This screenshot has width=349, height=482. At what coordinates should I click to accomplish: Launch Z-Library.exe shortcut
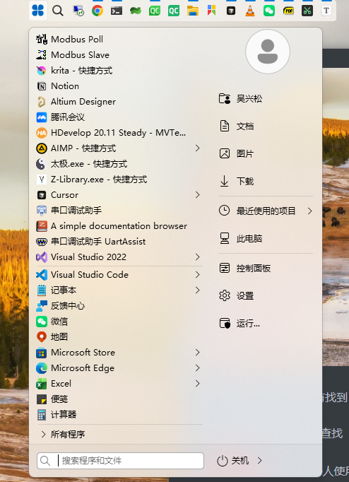pyautogui.click(x=119, y=180)
